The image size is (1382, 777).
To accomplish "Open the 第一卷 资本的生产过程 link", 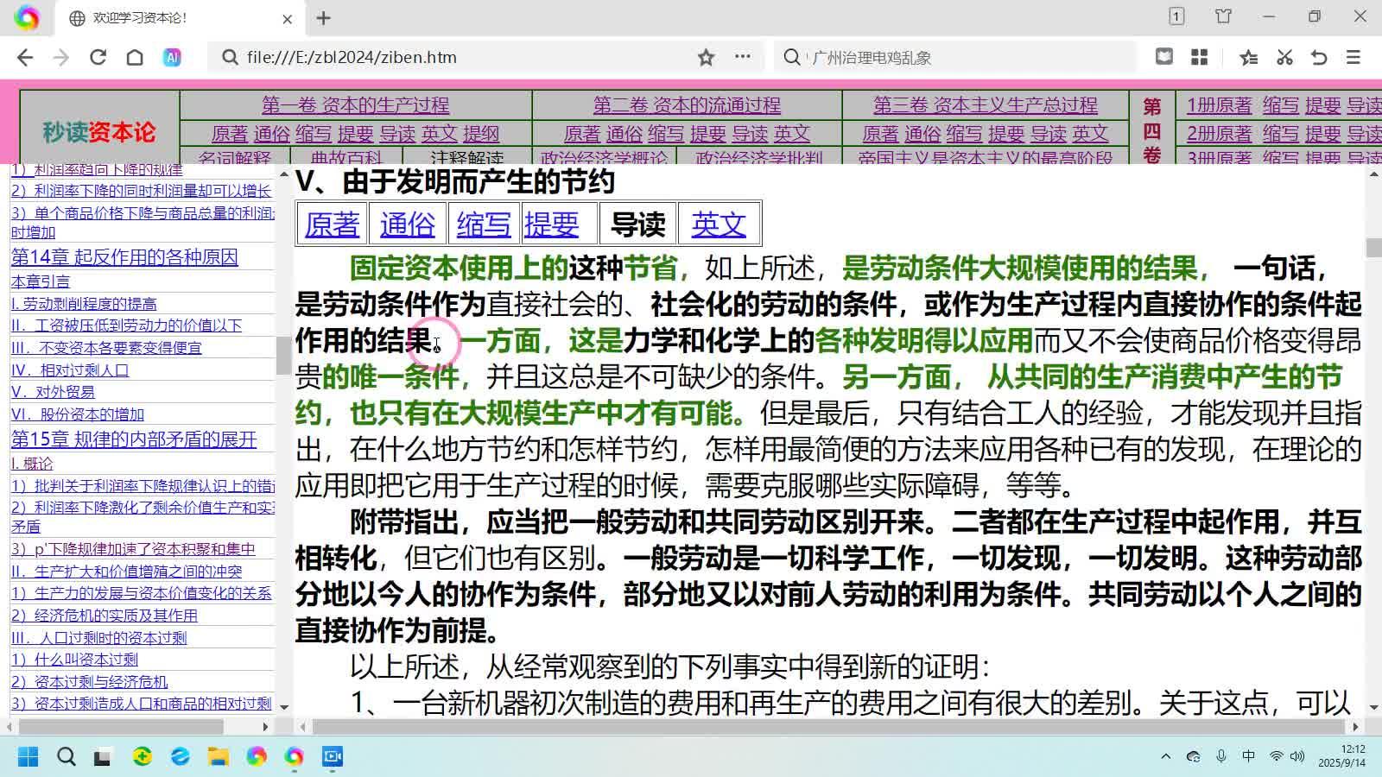I will (x=355, y=105).
